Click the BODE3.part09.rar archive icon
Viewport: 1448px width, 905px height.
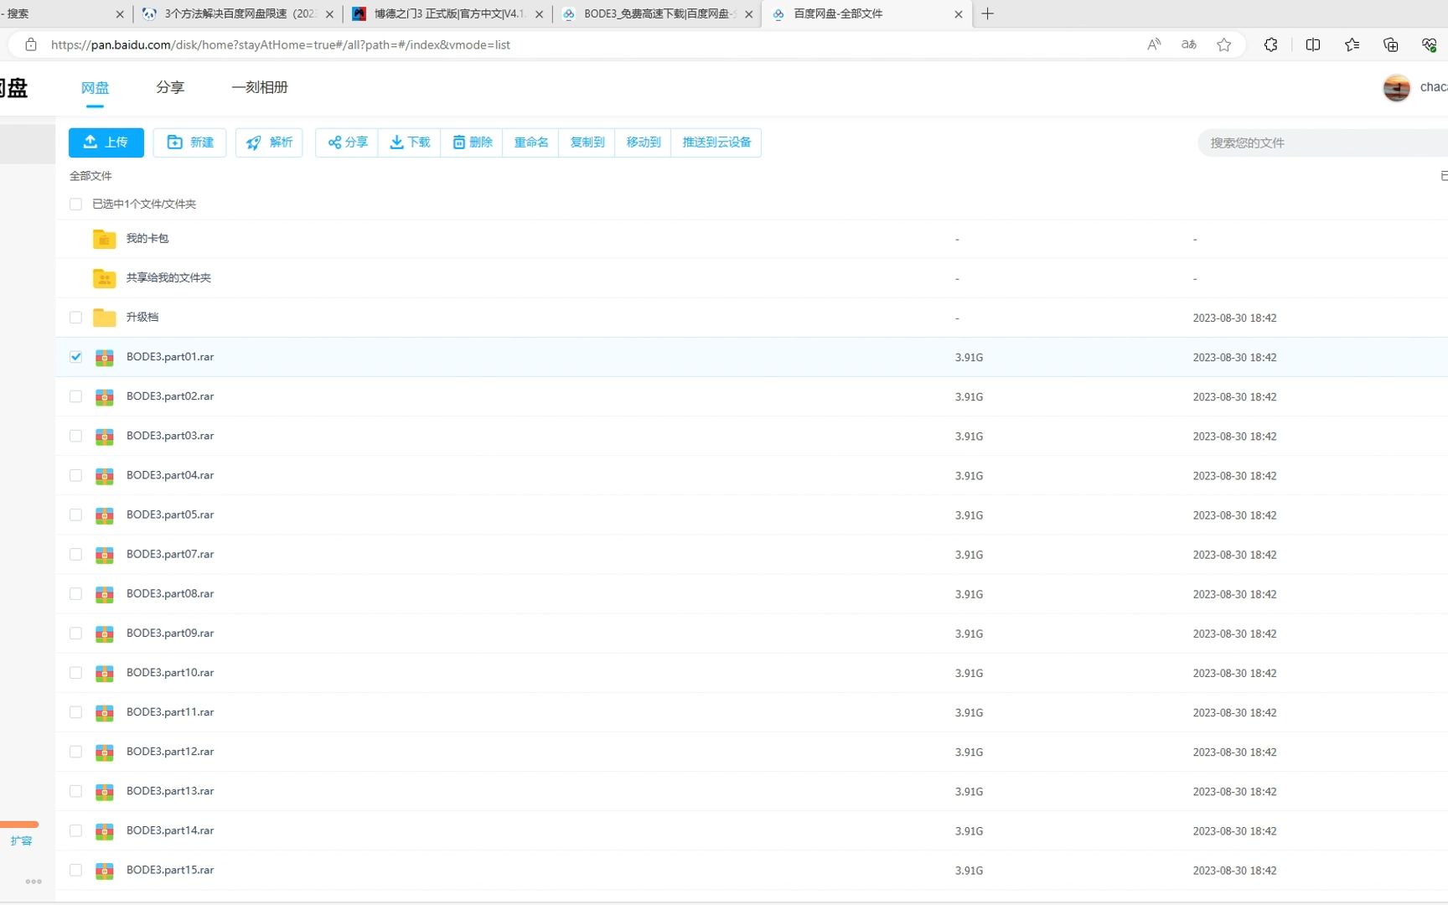click(104, 633)
